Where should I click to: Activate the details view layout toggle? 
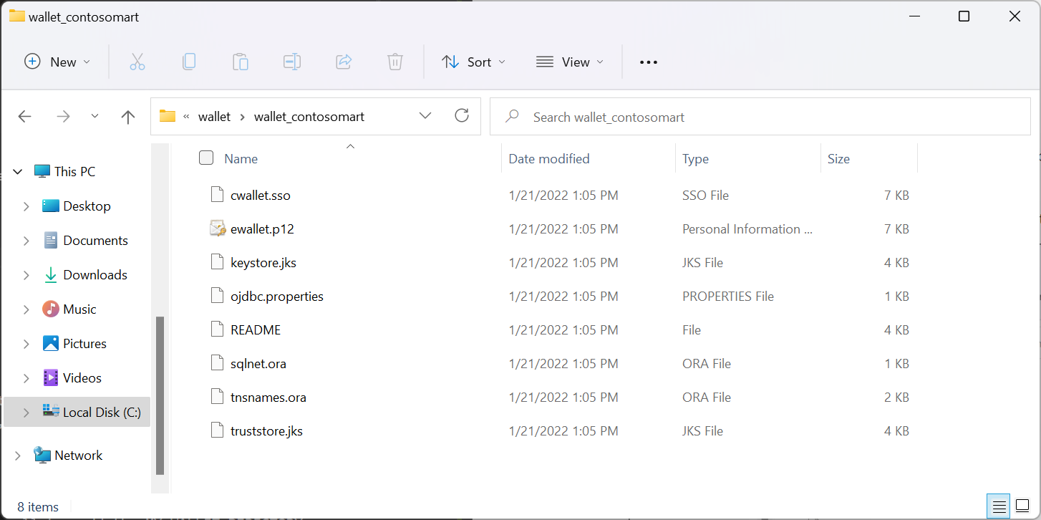click(x=998, y=506)
